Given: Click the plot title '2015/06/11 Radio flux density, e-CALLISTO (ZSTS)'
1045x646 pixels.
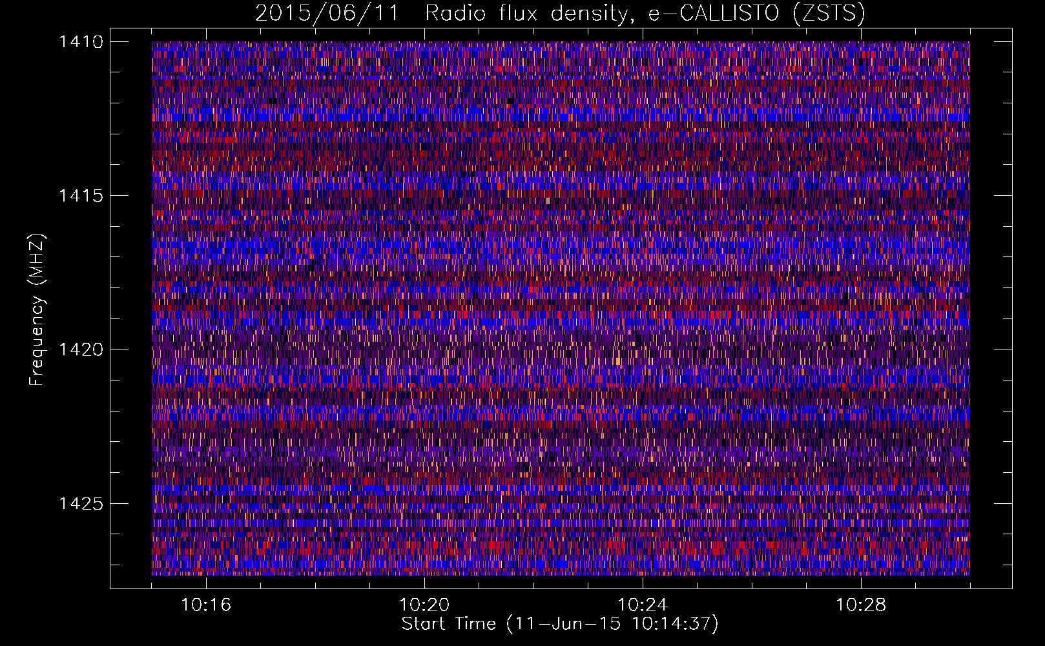Looking at the screenshot, I should pyautogui.click(x=560, y=14).
